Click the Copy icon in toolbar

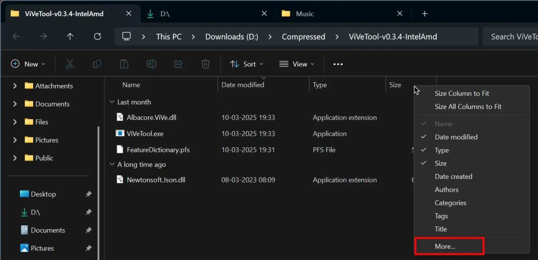point(97,64)
